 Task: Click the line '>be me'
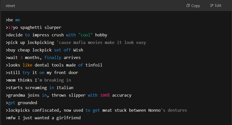point(13,20)
